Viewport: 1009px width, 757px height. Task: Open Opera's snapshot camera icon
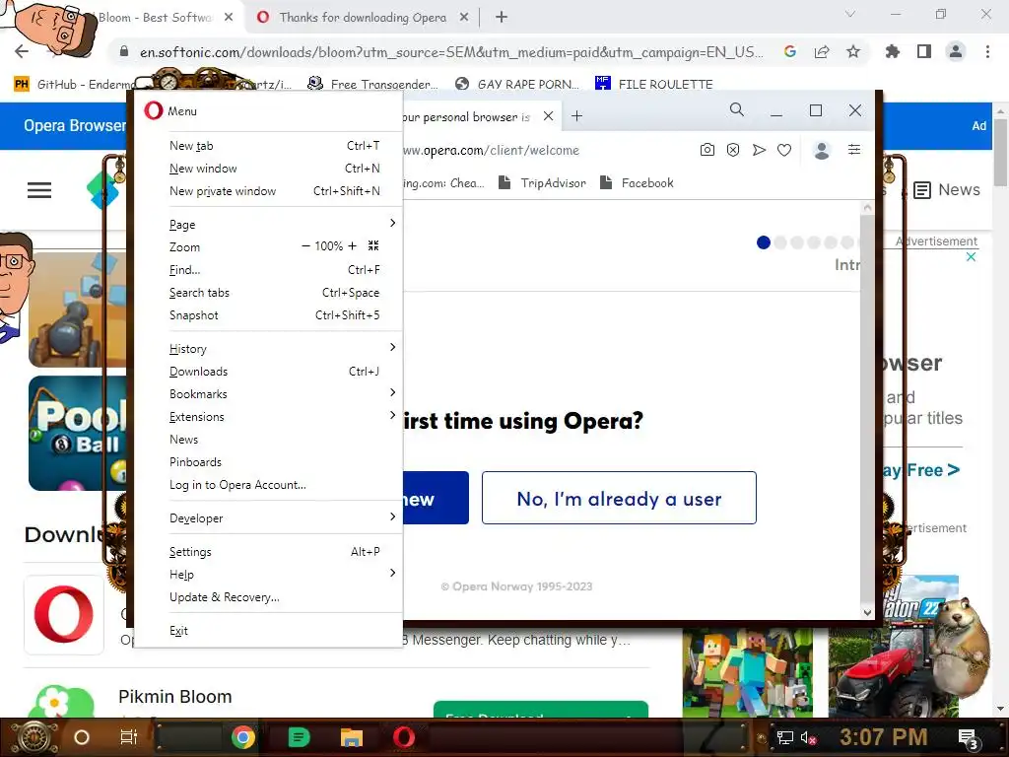[707, 150]
